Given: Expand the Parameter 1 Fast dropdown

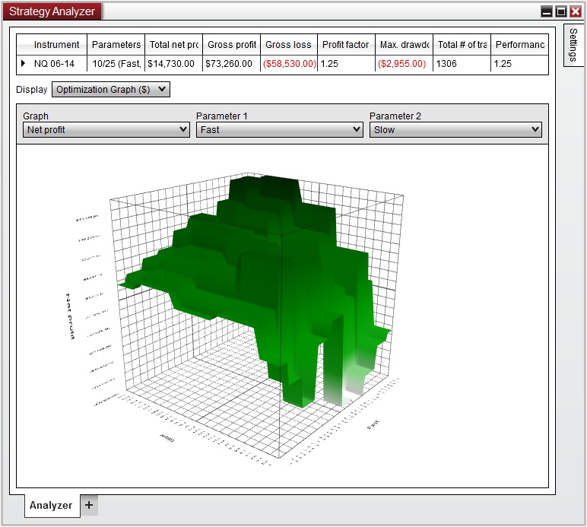Looking at the screenshot, I should pos(279,130).
